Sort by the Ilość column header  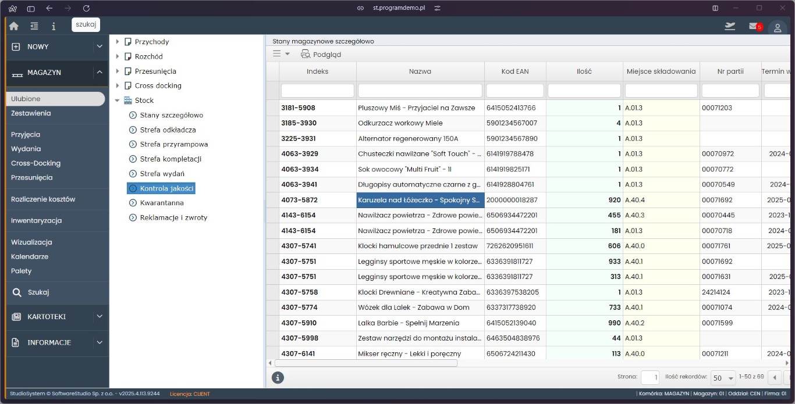[x=584, y=71]
